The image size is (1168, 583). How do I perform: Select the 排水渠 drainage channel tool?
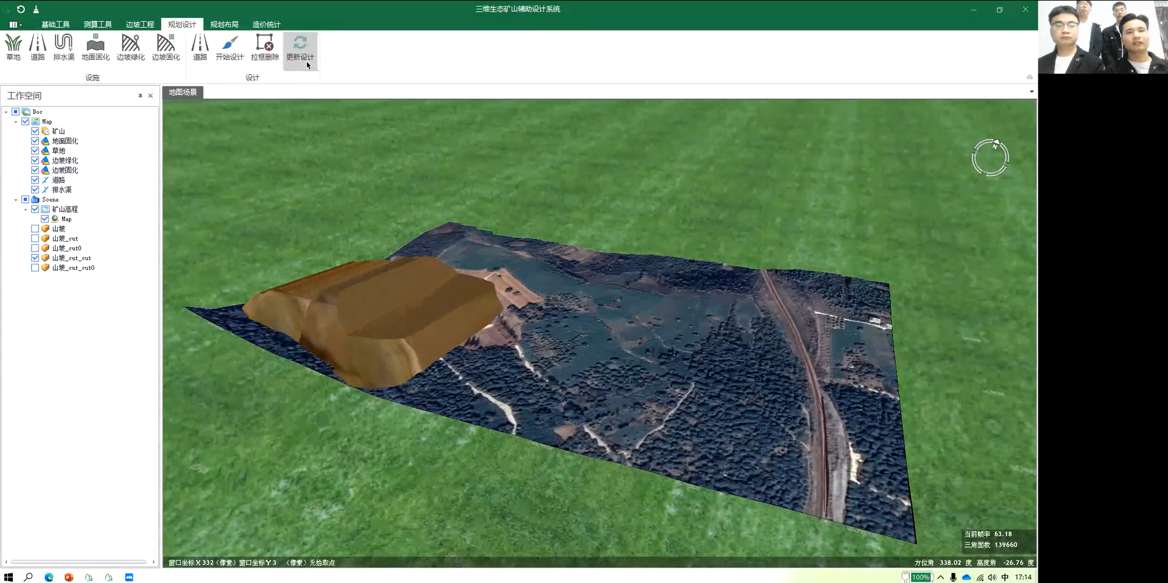[63, 48]
